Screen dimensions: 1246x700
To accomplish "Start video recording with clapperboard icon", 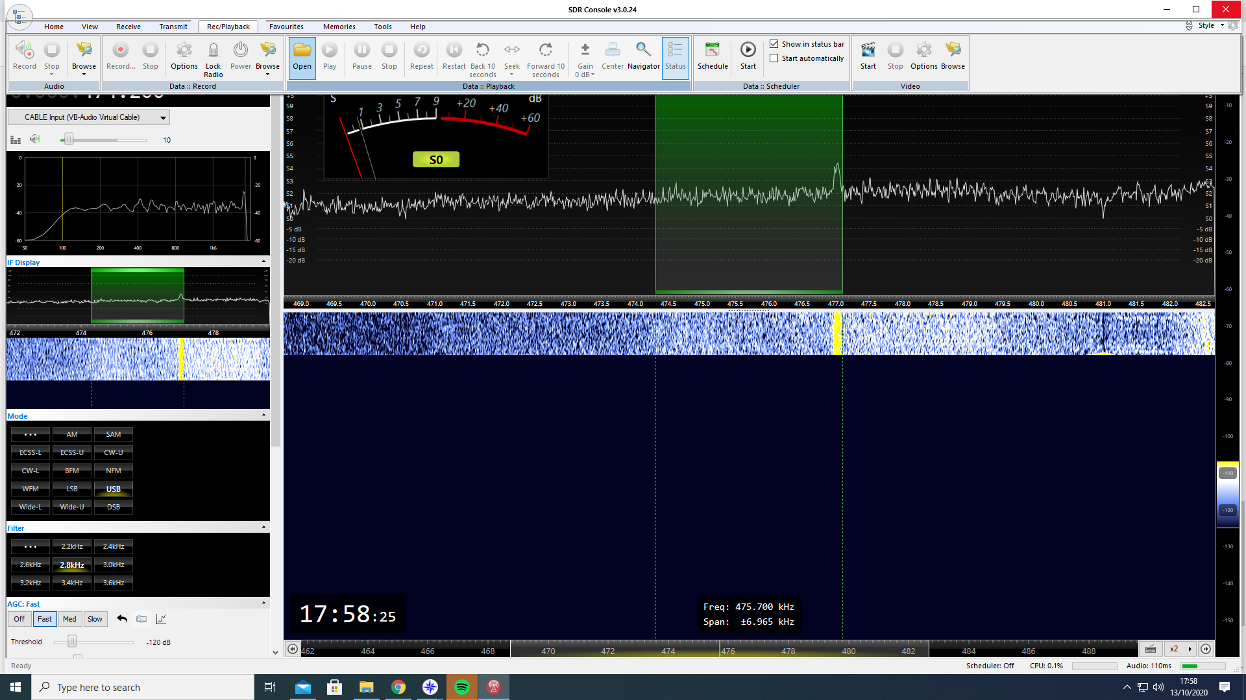I will click(868, 51).
